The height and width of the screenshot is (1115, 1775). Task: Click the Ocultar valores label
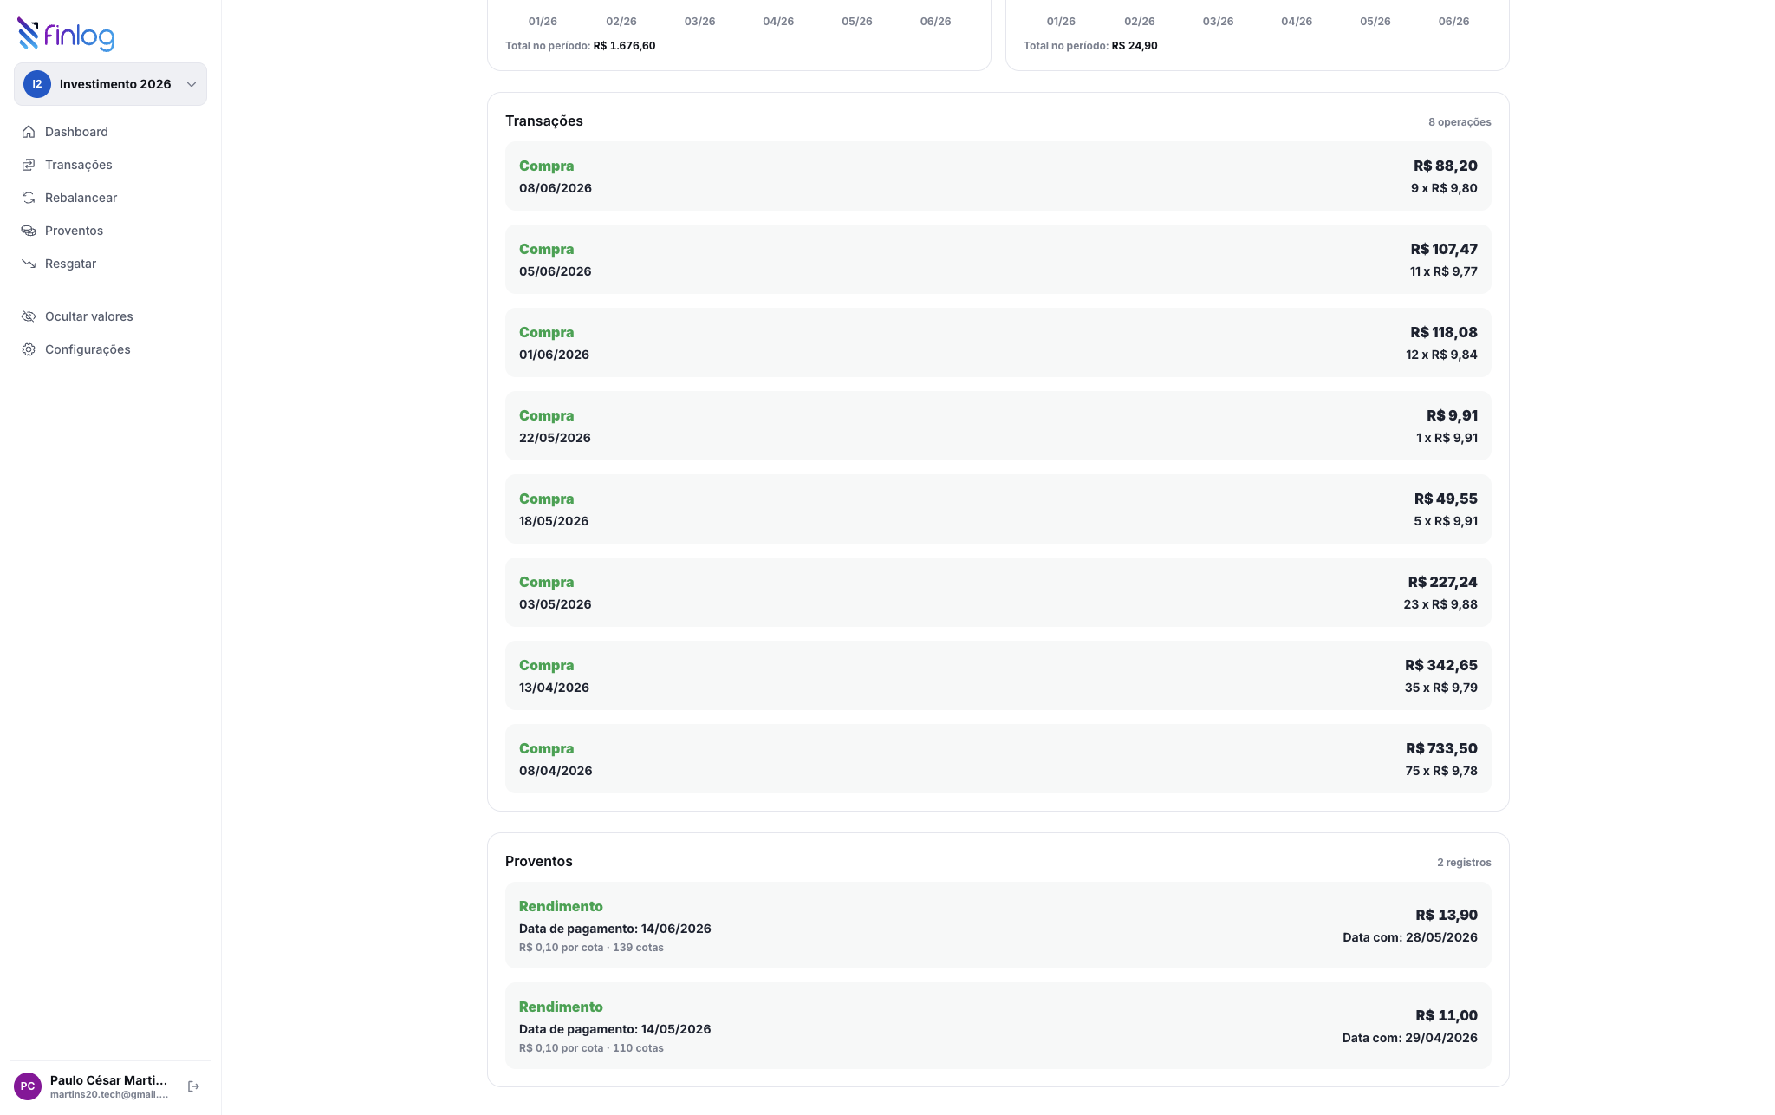[x=89, y=316]
